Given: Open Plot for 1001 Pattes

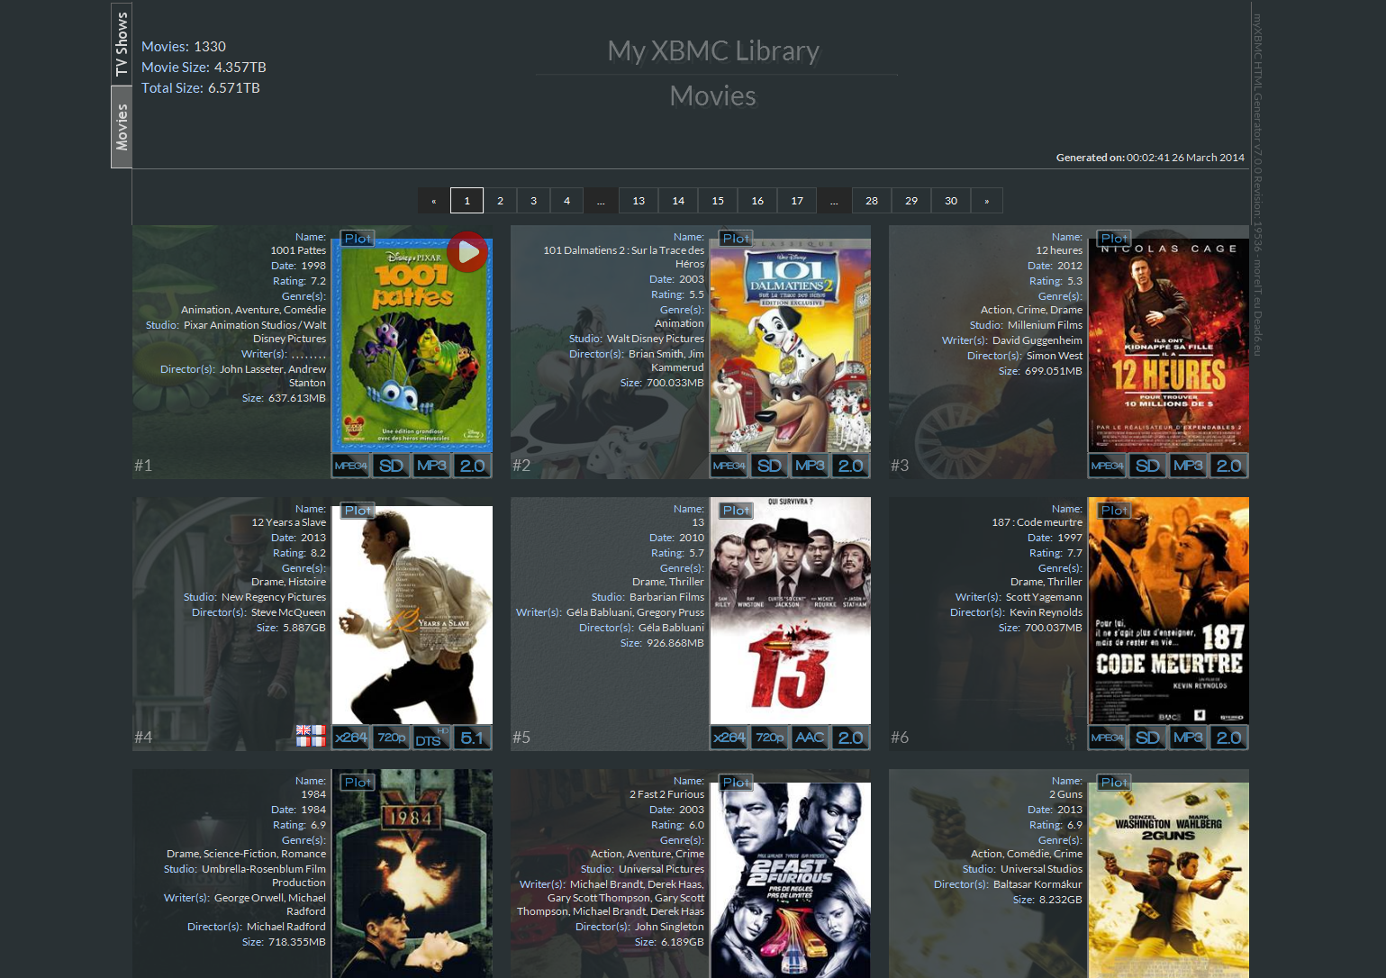Looking at the screenshot, I should coord(358,238).
